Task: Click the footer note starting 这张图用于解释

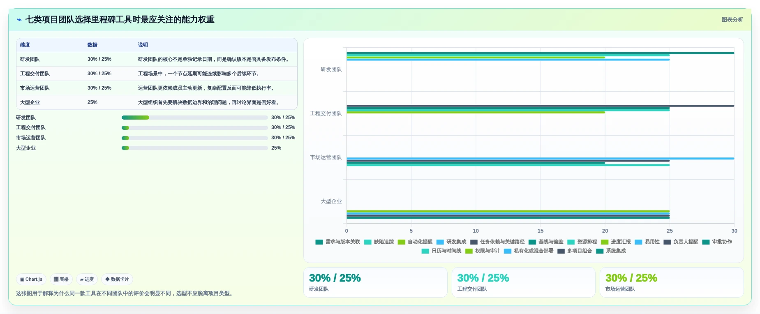Action: coord(125,293)
